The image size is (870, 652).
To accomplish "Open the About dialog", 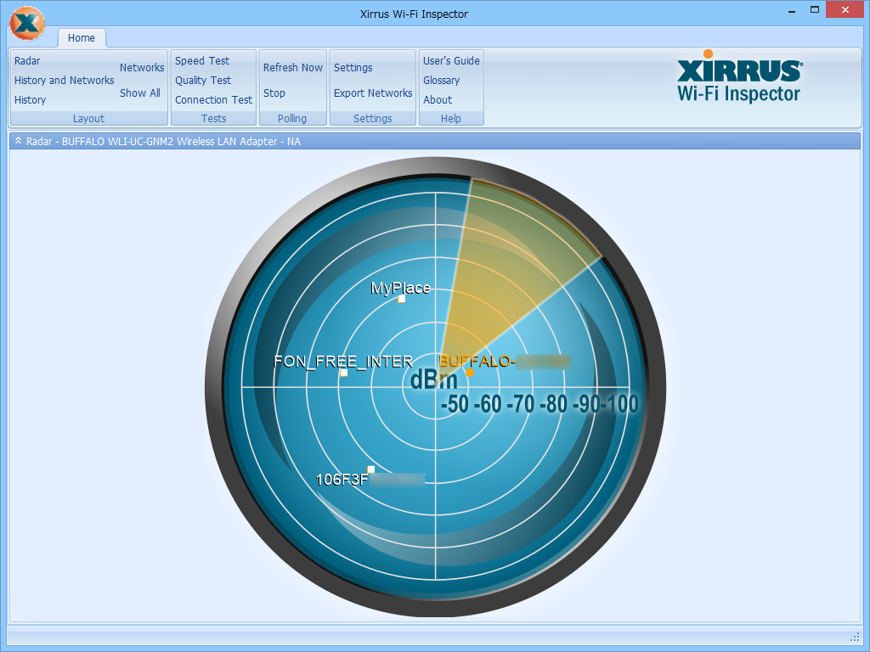I will click(438, 100).
